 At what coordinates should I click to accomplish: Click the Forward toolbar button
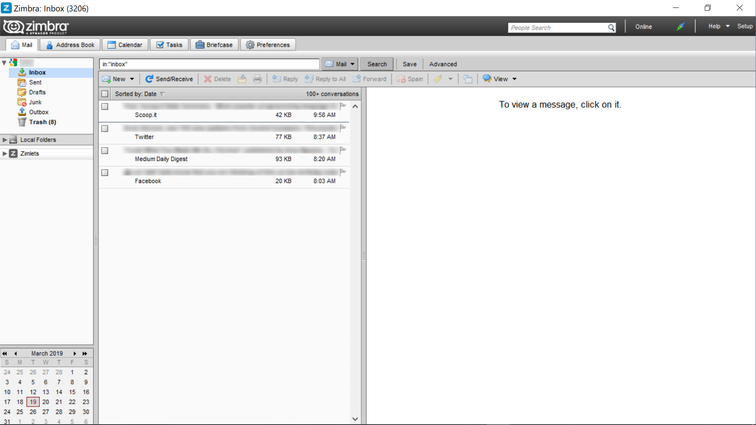[x=369, y=79]
